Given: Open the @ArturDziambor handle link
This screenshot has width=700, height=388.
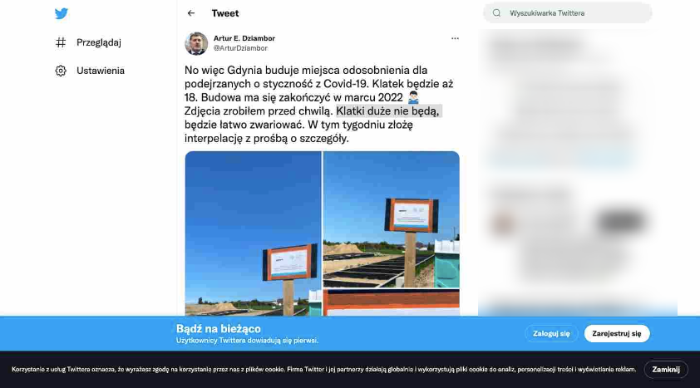Looking at the screenshot, I should (240, 48).
